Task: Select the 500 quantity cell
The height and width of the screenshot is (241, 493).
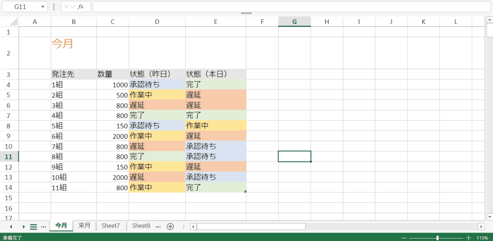Action: pyautogui.click(x=113, y=95)
